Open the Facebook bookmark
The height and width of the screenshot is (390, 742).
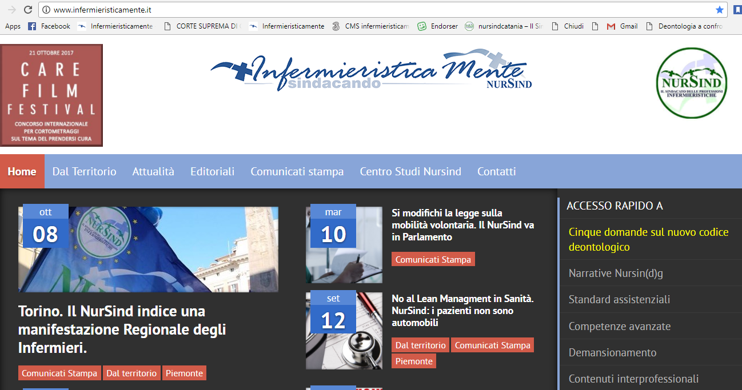click(49, 26)
